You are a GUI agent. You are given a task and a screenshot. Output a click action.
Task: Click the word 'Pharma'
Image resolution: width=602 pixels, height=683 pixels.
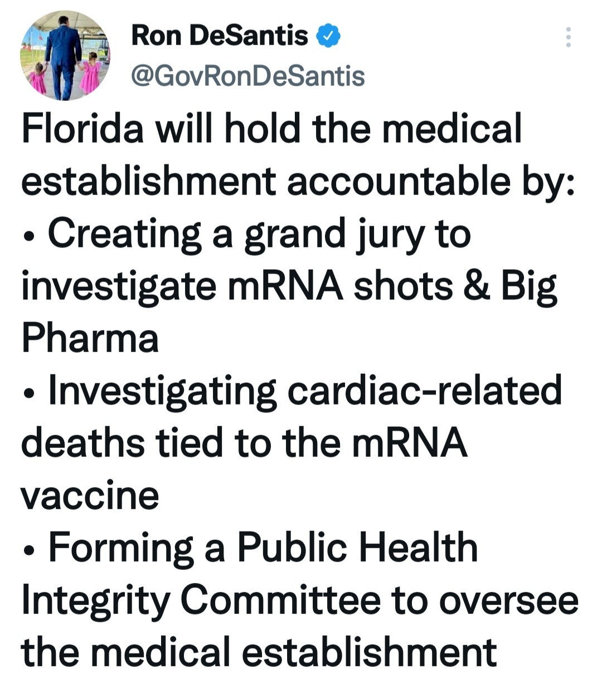[90, 338]
